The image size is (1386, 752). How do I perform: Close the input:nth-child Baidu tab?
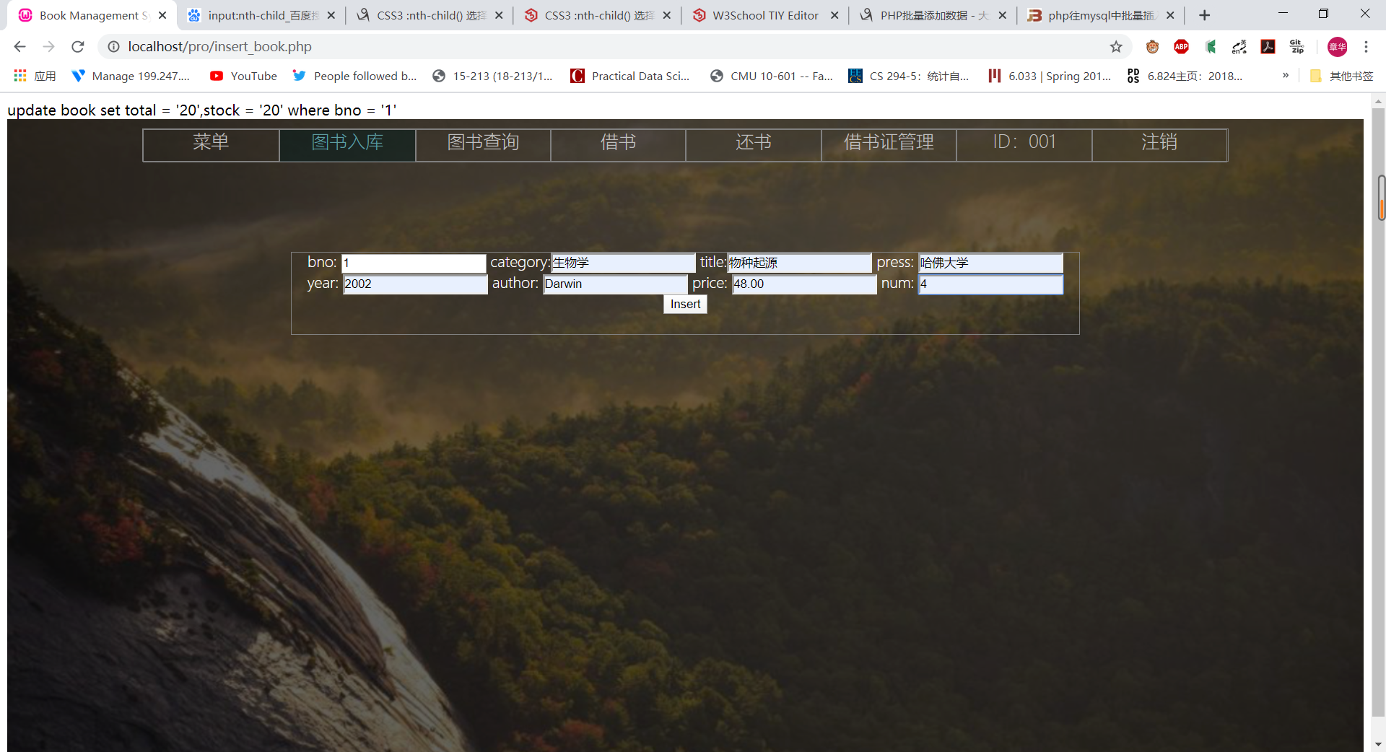pyautogui.click(x=331, y=15)
